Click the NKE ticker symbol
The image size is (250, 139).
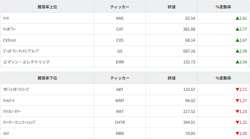click(x=120, y=18)
